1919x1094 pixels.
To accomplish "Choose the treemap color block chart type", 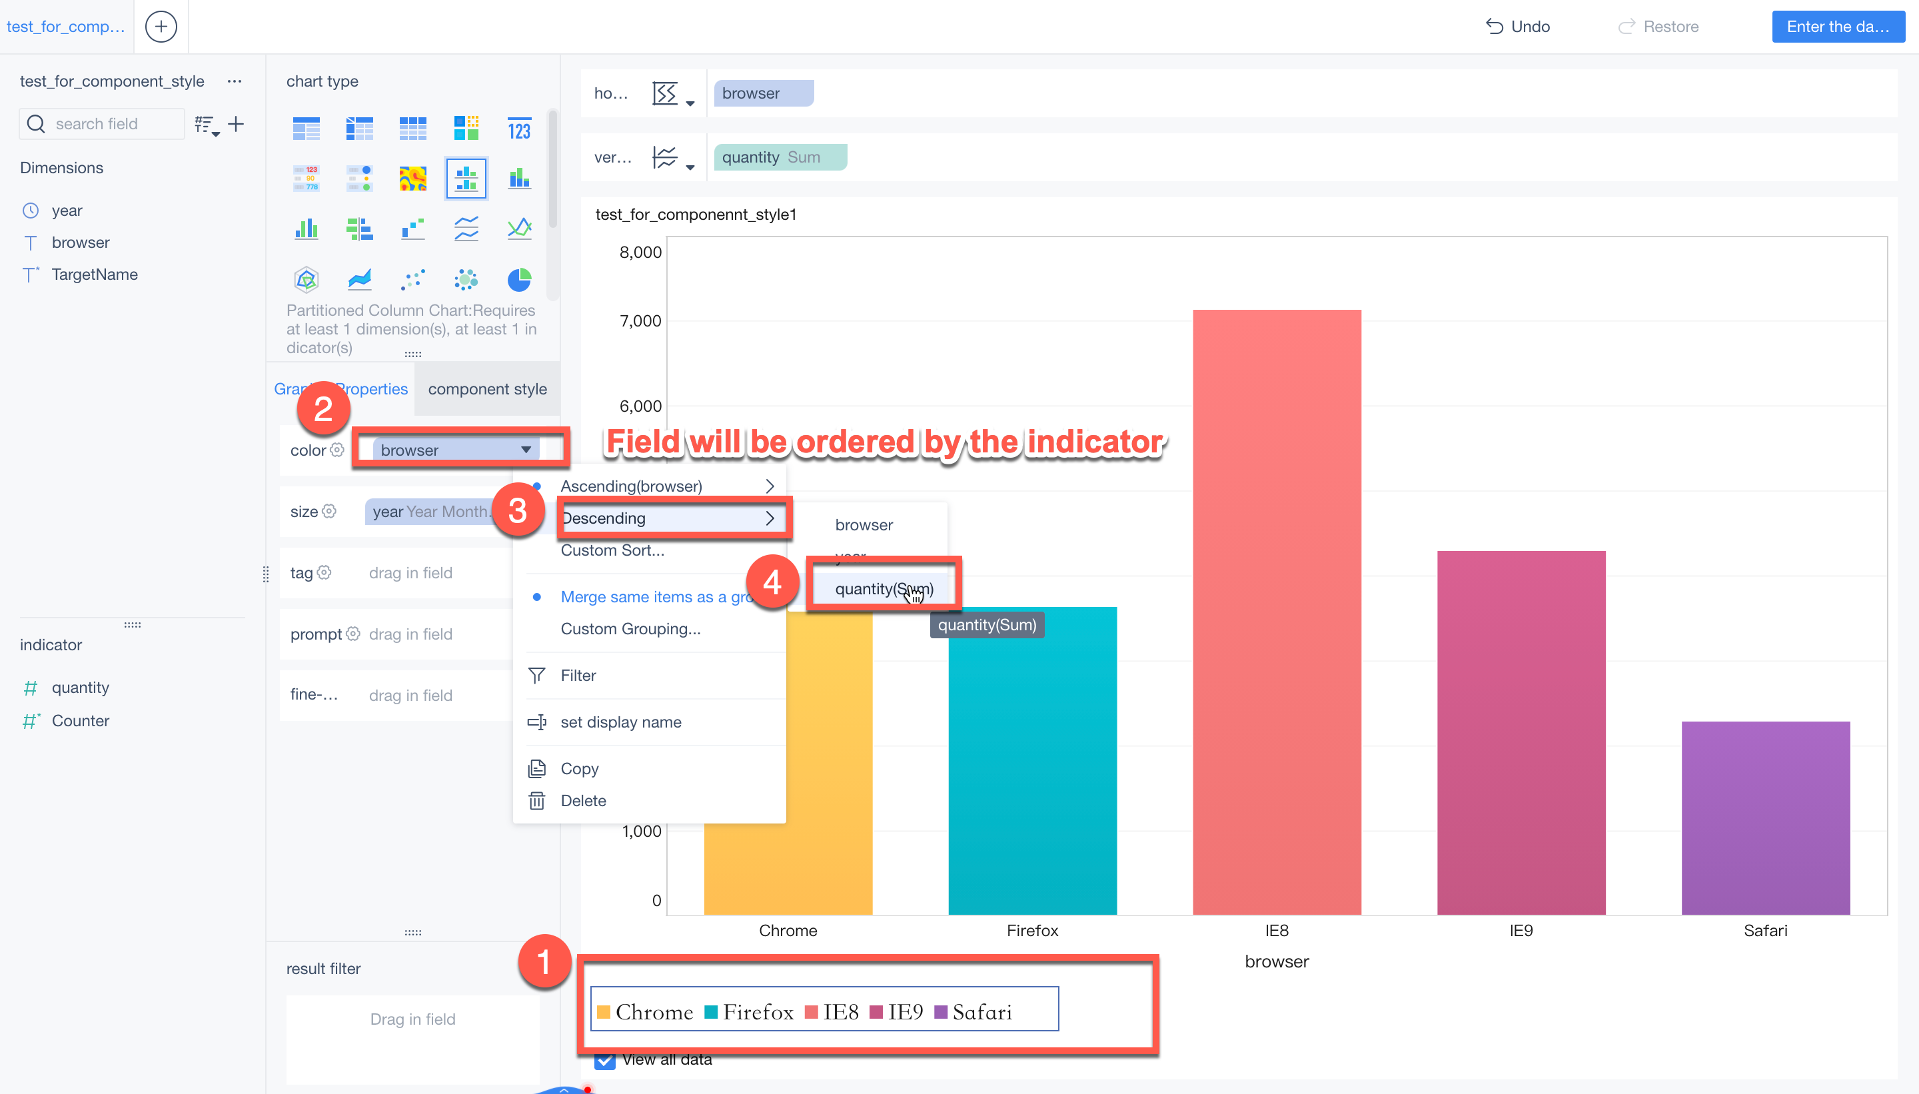I will pyautogui.click(x=466, y=129).
